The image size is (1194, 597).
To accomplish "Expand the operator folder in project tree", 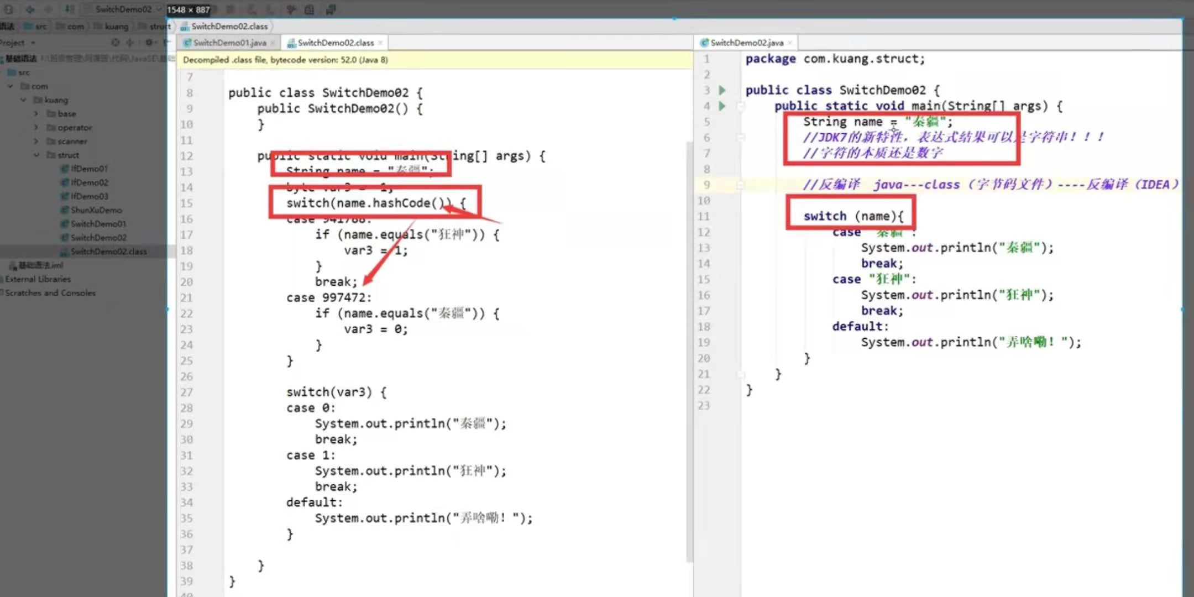I will pyautogui.click(x=36, y=127).
